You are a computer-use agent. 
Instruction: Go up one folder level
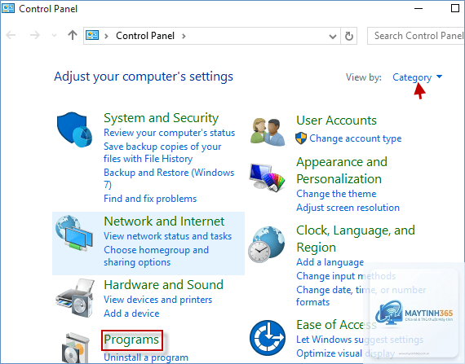click(73, 35)
